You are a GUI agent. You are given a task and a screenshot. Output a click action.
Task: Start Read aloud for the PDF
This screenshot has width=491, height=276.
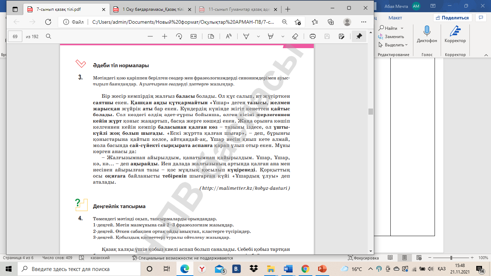(229, 36)
